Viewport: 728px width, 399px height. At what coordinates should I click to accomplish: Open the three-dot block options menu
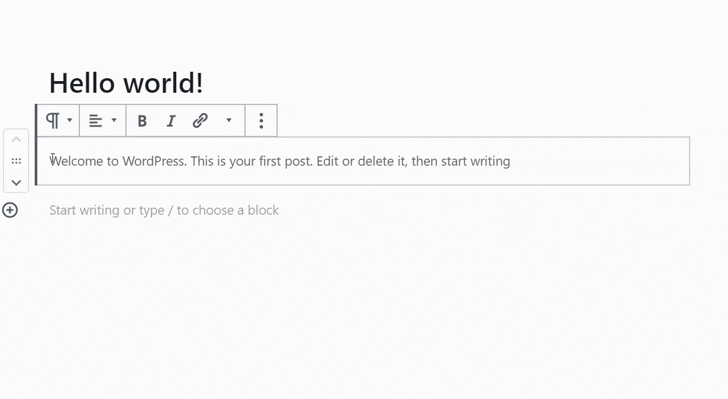coord(261,121)
